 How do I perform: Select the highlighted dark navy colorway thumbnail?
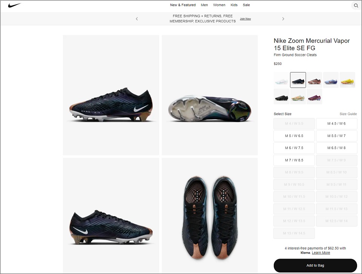click(x=298, y=80)
